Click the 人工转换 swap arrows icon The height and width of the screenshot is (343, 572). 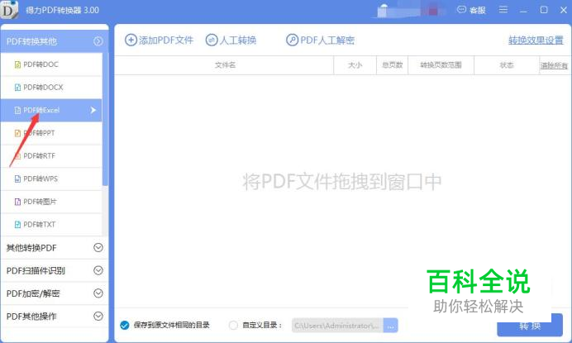(x=212, y=40)
